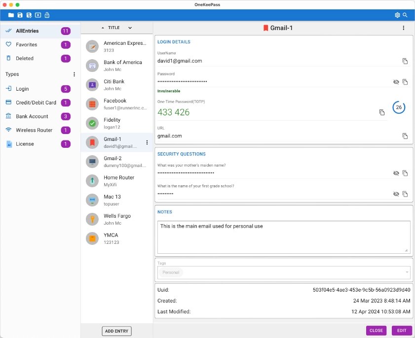Image resolution: width=415 pixels, height=338 pixels.
Task: Filter by Bank Account type
Action: click(x=40, y=116)
